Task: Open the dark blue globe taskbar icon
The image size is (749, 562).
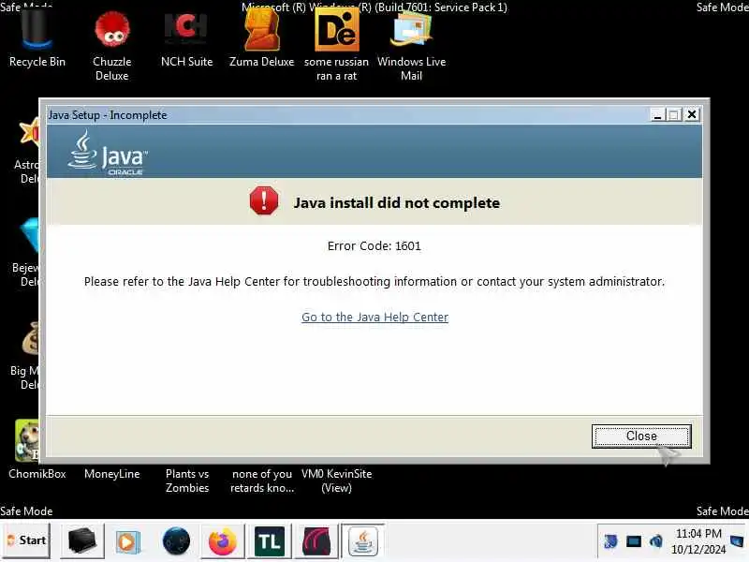Action: click(176, 541)
